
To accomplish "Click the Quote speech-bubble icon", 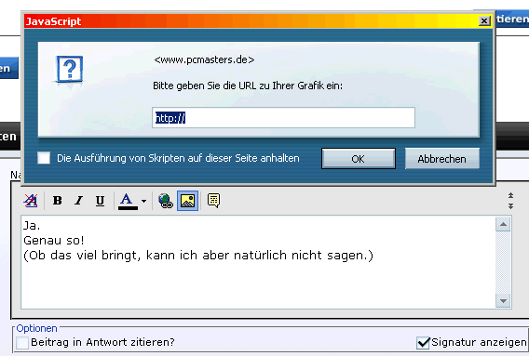I will [214, 201].
